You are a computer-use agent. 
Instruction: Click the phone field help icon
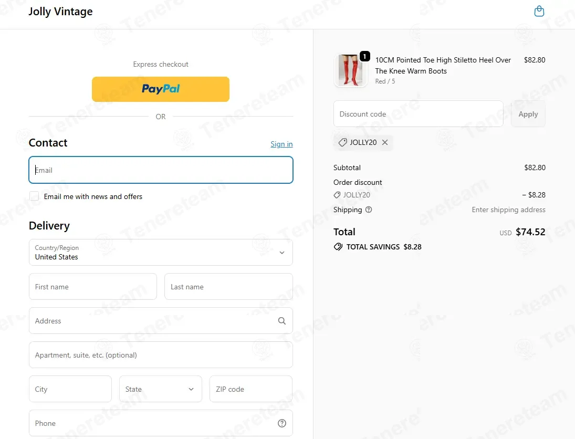(x=281, y=423)
